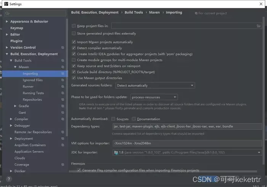
Task: Click the project-level icon beside Build Tools
Action: [x=63, y=60]
